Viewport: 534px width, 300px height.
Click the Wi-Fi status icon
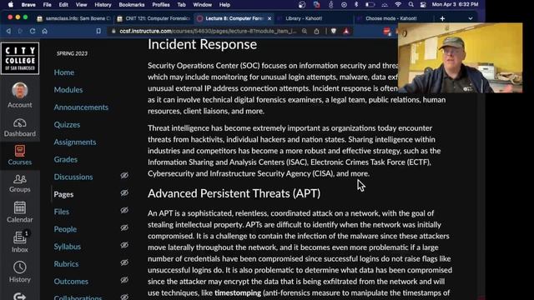[x=398, y=5]
